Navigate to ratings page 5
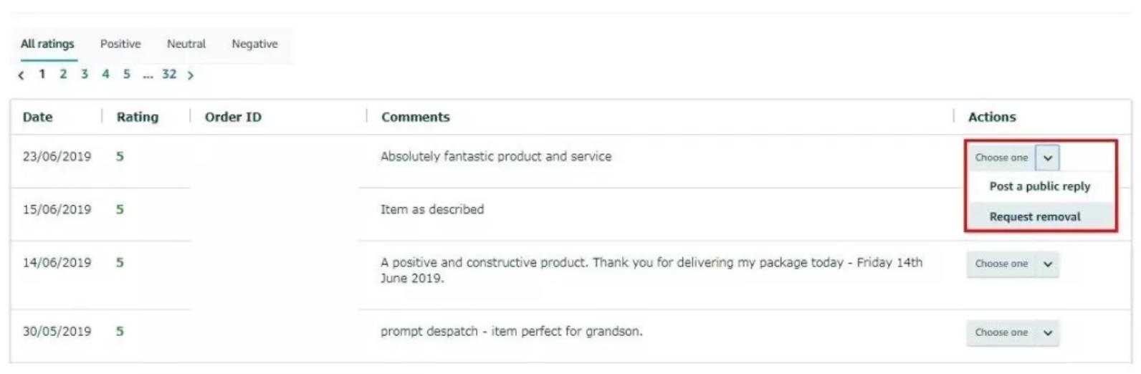Screen dimensions: 1141x374 [127, 75]
